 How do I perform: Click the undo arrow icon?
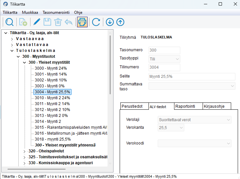69,22
